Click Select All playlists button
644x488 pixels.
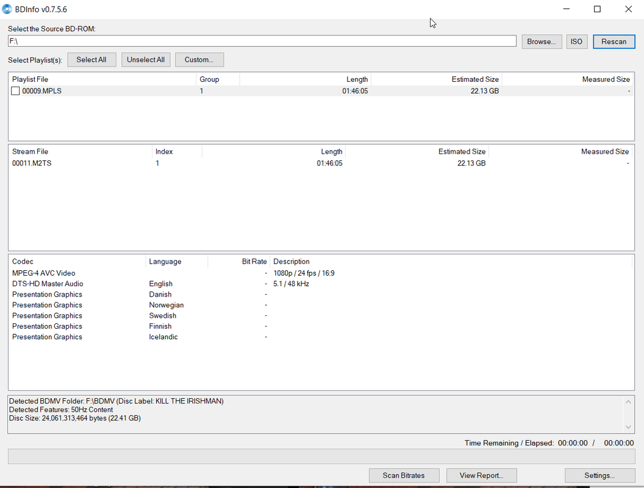coord(91,60)
